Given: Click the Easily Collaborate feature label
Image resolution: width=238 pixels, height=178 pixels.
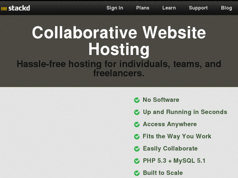Looking at the screenshot, I should (170, 149).
